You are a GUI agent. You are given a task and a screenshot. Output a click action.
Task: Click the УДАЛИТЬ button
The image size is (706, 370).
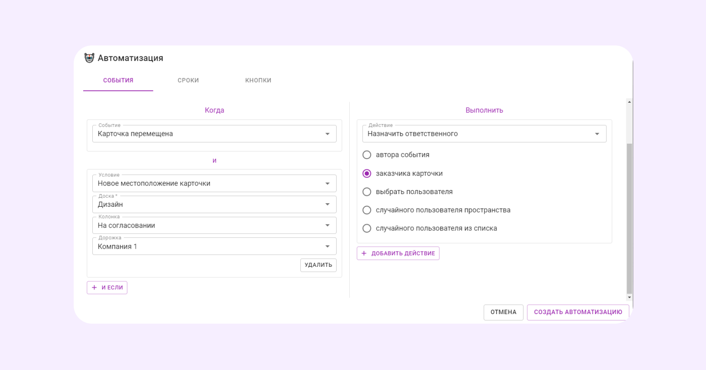[318, 265]
